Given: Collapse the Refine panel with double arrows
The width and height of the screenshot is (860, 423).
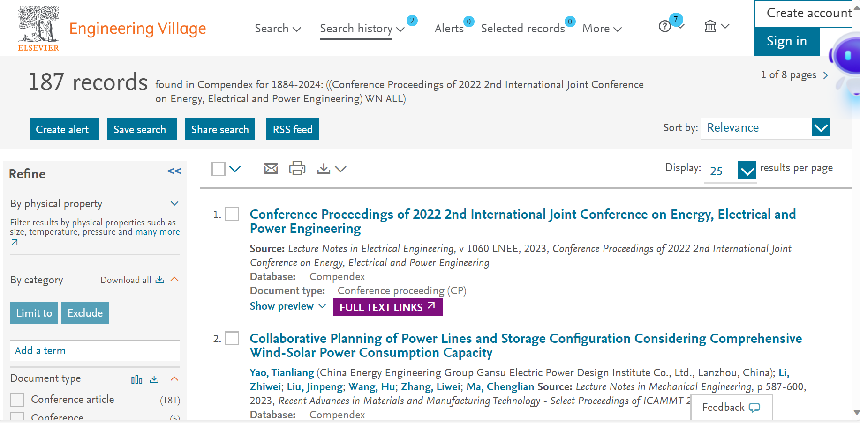Looking at the screenshot, I should pyautogui.click(x=174, y=171).
